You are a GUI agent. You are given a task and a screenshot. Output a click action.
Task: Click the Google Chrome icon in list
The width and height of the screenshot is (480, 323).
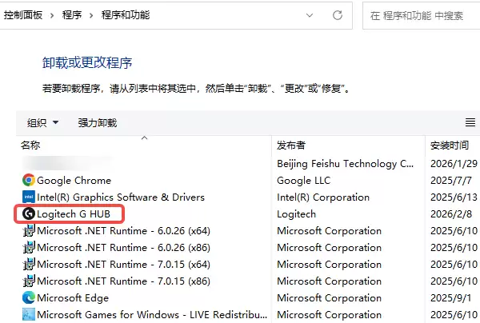tap(29, 180)
